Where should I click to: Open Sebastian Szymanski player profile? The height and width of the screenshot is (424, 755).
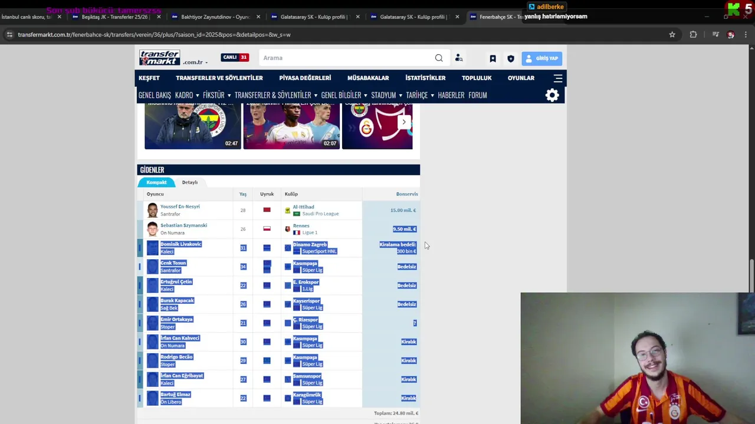(183, 226)
